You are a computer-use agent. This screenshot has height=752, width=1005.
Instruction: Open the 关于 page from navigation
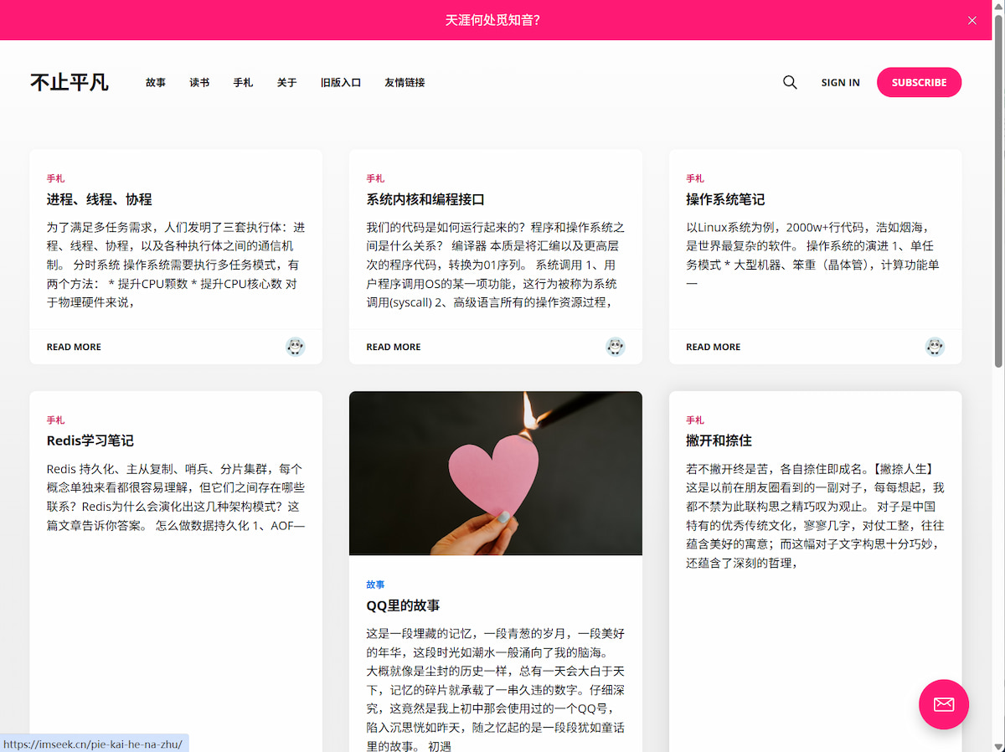[286, 83]
